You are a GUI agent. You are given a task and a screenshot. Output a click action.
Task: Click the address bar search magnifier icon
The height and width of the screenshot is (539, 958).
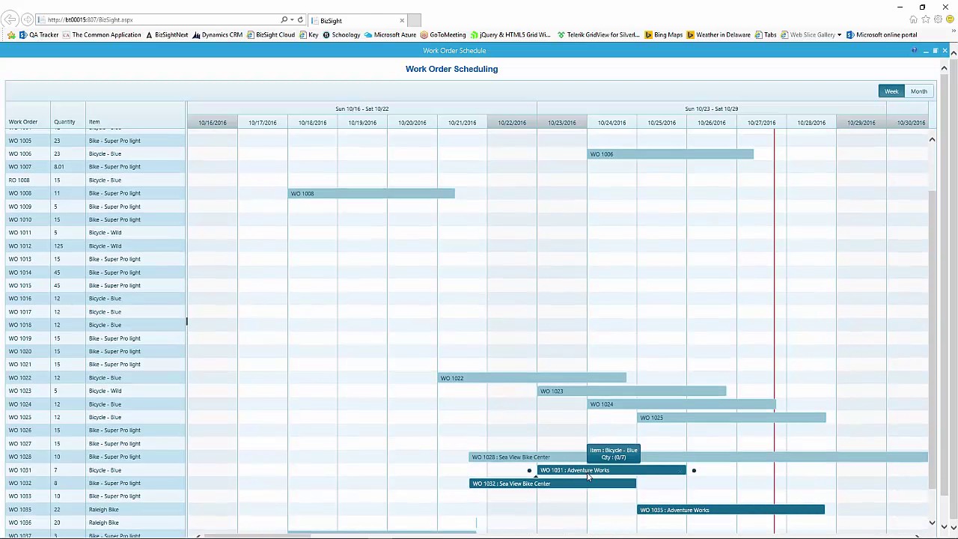[284, 19]
